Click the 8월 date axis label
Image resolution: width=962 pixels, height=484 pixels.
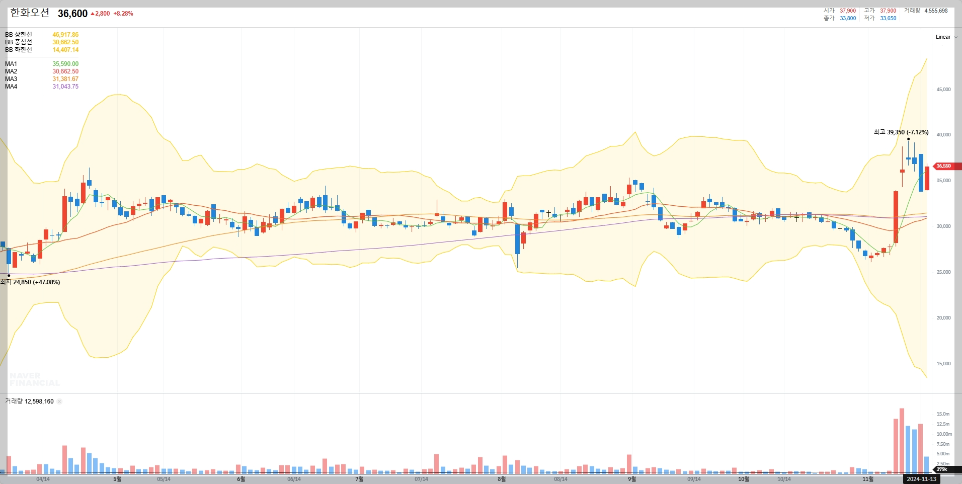(x=502, y=479)
